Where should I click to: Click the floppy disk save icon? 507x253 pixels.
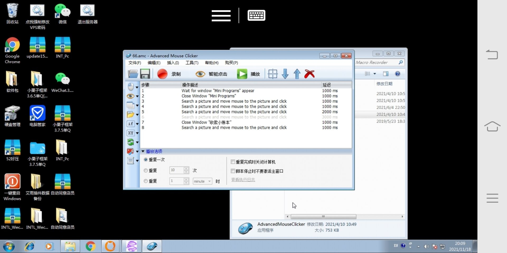point(145,74)
